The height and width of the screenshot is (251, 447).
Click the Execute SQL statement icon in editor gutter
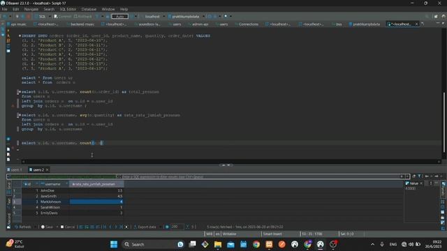tap(8, 31)
